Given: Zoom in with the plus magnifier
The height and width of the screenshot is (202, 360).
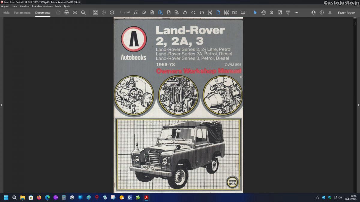Looking at the screenshot, I should (271, 13).
